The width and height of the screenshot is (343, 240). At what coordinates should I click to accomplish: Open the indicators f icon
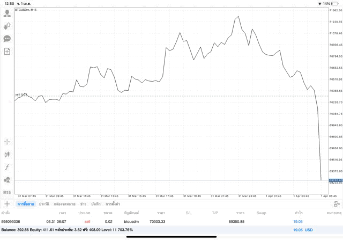pos(7,167)
